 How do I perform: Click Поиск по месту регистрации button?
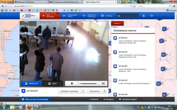pyautogui.click(x=35, y=99)
